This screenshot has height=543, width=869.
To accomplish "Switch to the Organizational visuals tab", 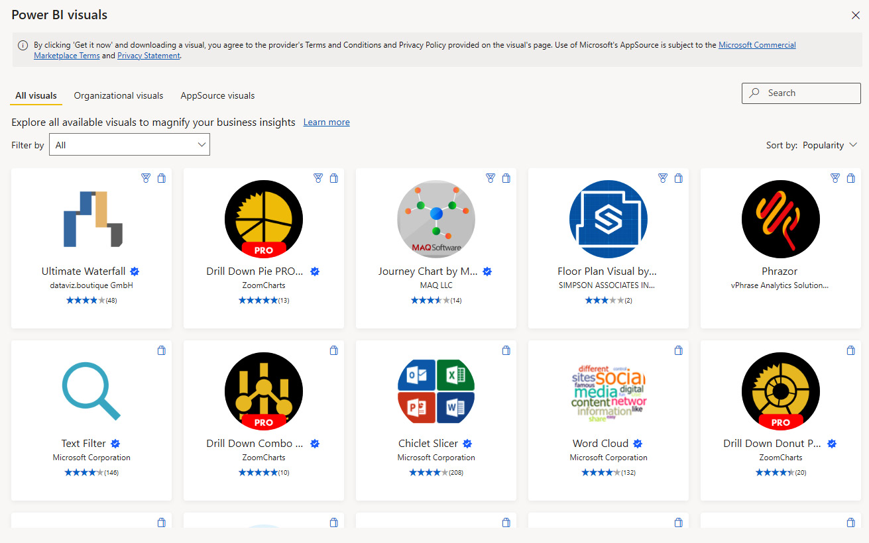I will tap(119, 95).
